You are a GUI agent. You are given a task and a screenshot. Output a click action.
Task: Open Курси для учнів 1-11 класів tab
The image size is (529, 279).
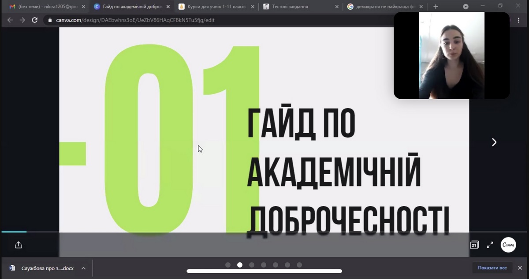pyautogui.click(x=216, y=7)
